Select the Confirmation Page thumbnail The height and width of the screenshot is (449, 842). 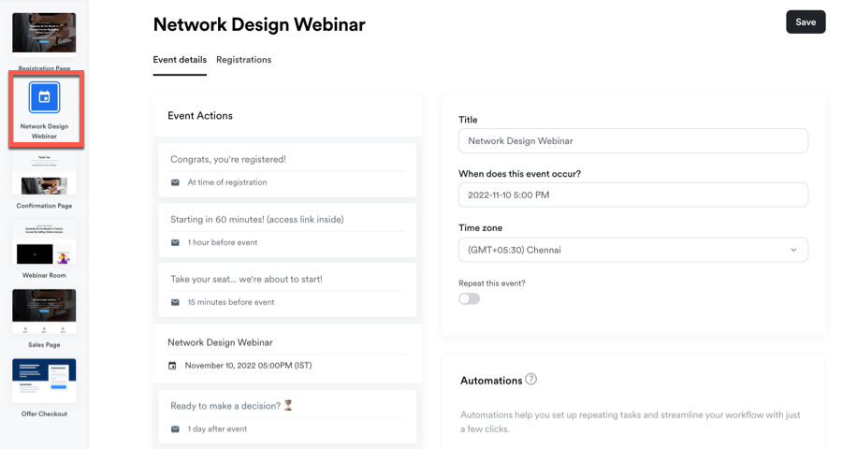[x=44, y=175]
